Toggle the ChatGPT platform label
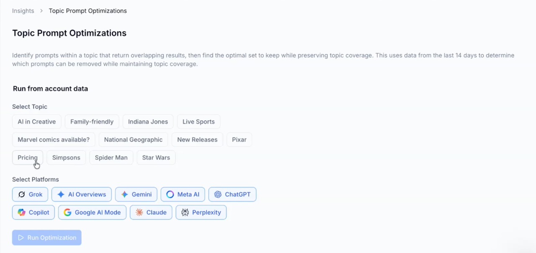 click(238, 194)
